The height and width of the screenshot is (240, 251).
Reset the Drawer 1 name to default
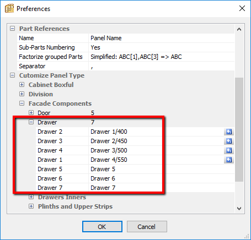[229, 160]
